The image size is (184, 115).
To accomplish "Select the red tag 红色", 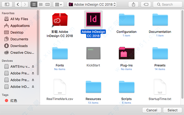I will 11,101.
